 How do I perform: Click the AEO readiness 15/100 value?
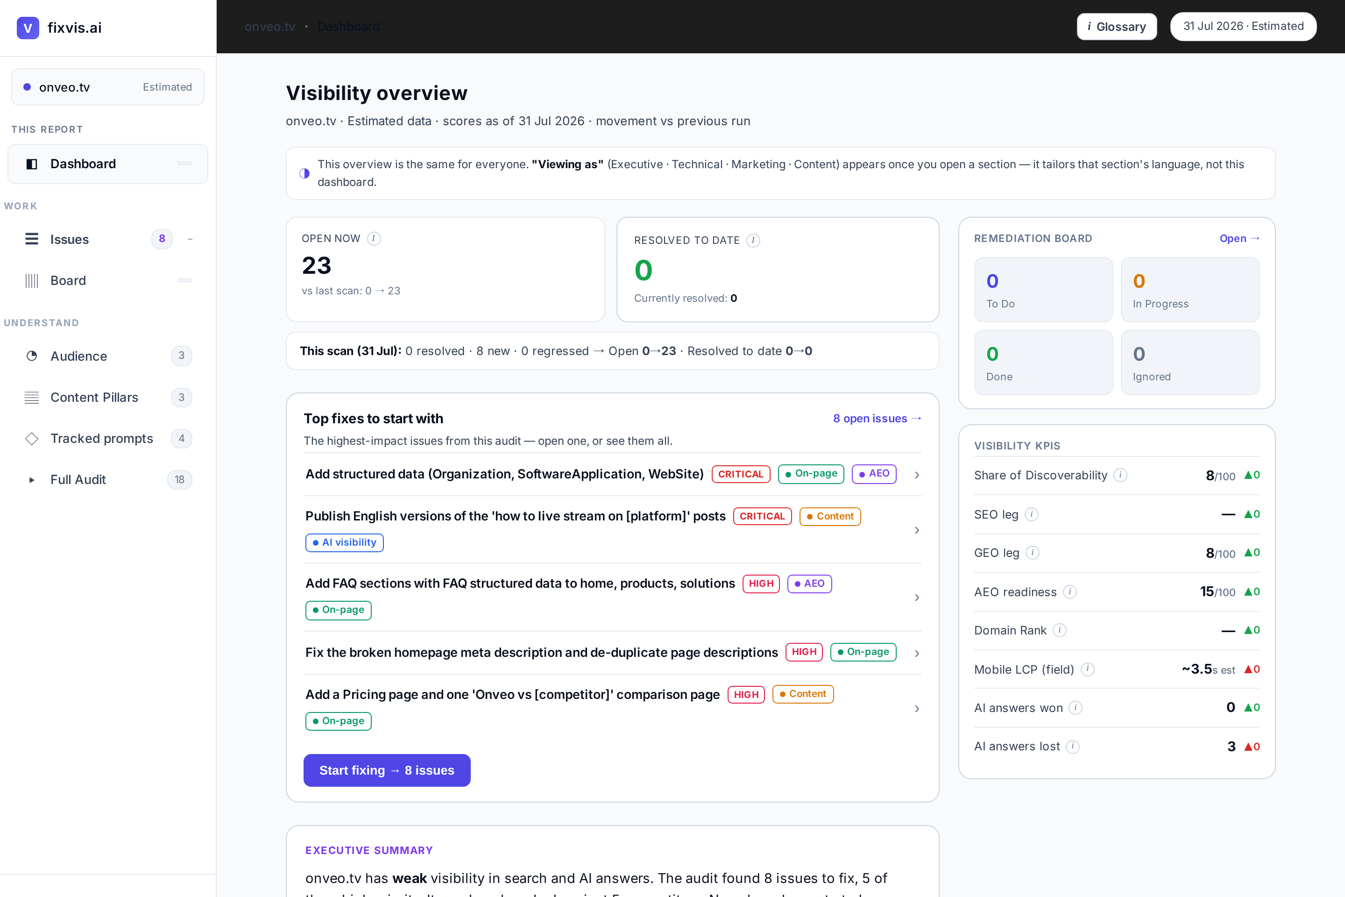(1218, 591)
